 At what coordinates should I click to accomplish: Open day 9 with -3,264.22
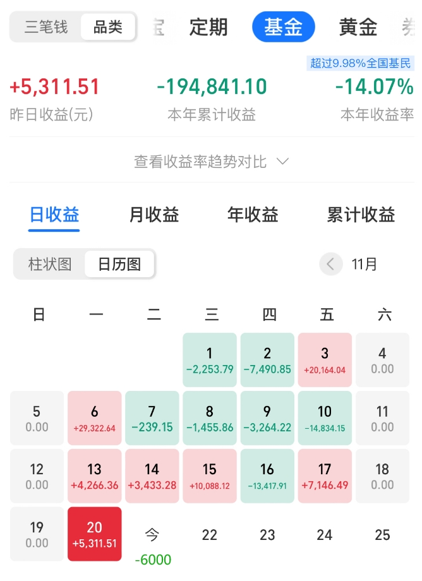(267, 418)
